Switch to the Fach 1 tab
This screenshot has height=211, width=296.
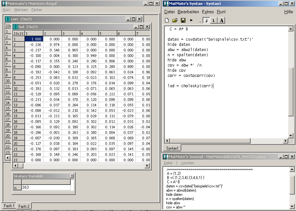(x=8, y=206)
